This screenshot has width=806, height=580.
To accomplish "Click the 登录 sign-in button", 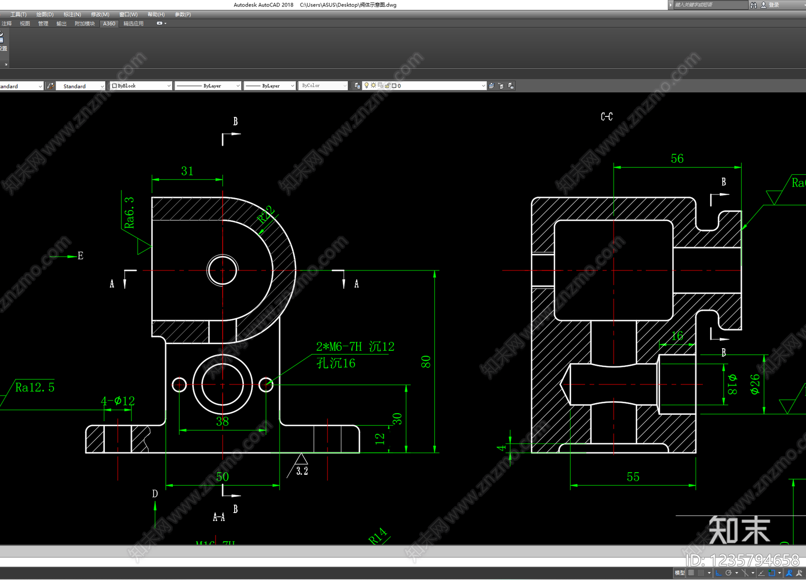I will [x=774, y=5].
